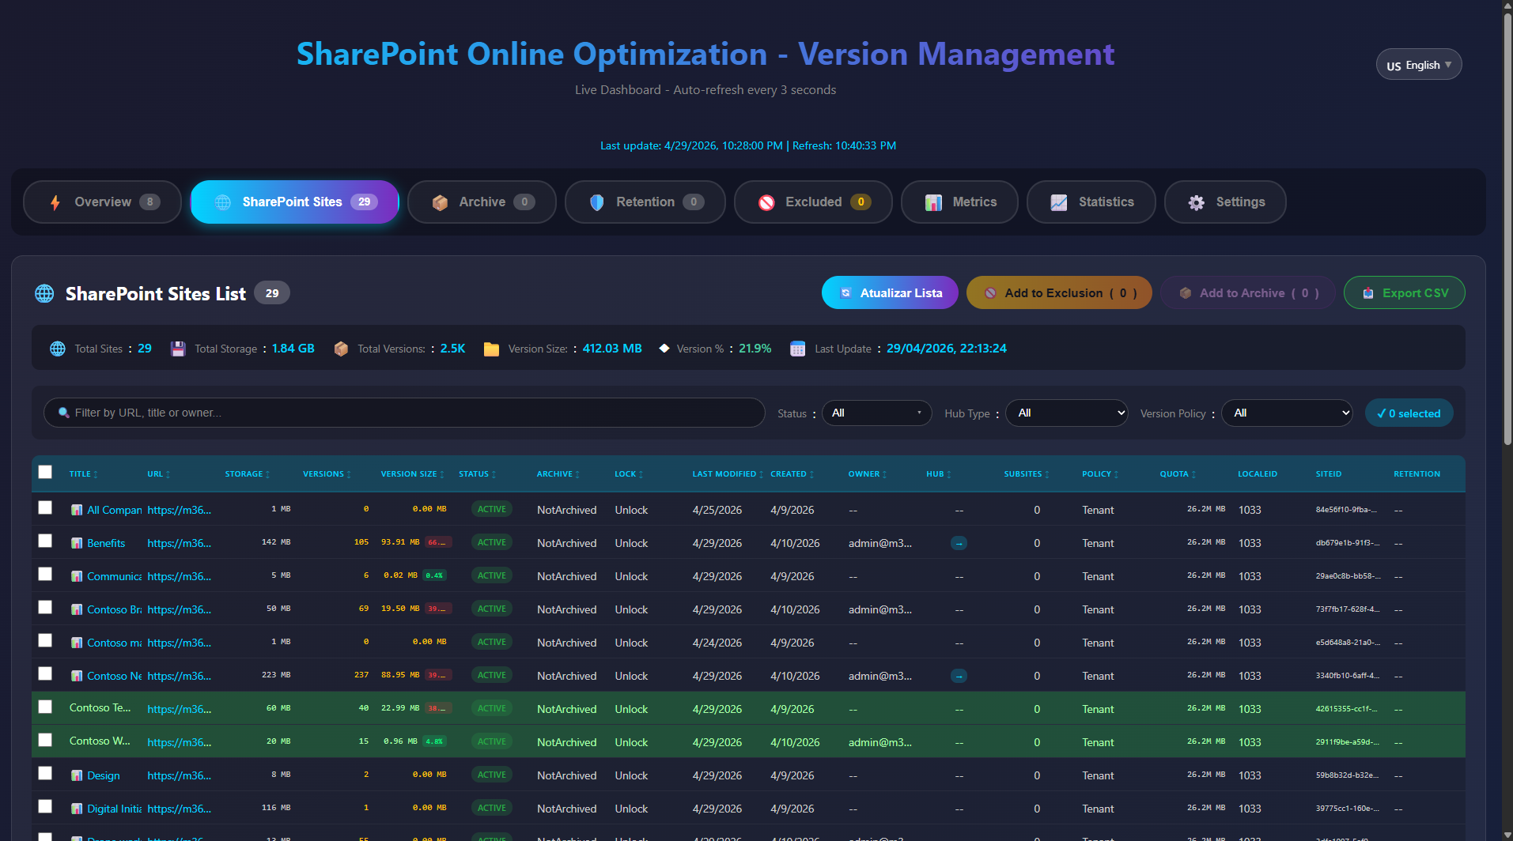Screen dimensions: 1513x841
Task: Click the Total Storage floppy disk icon
Action: point(178,349)
